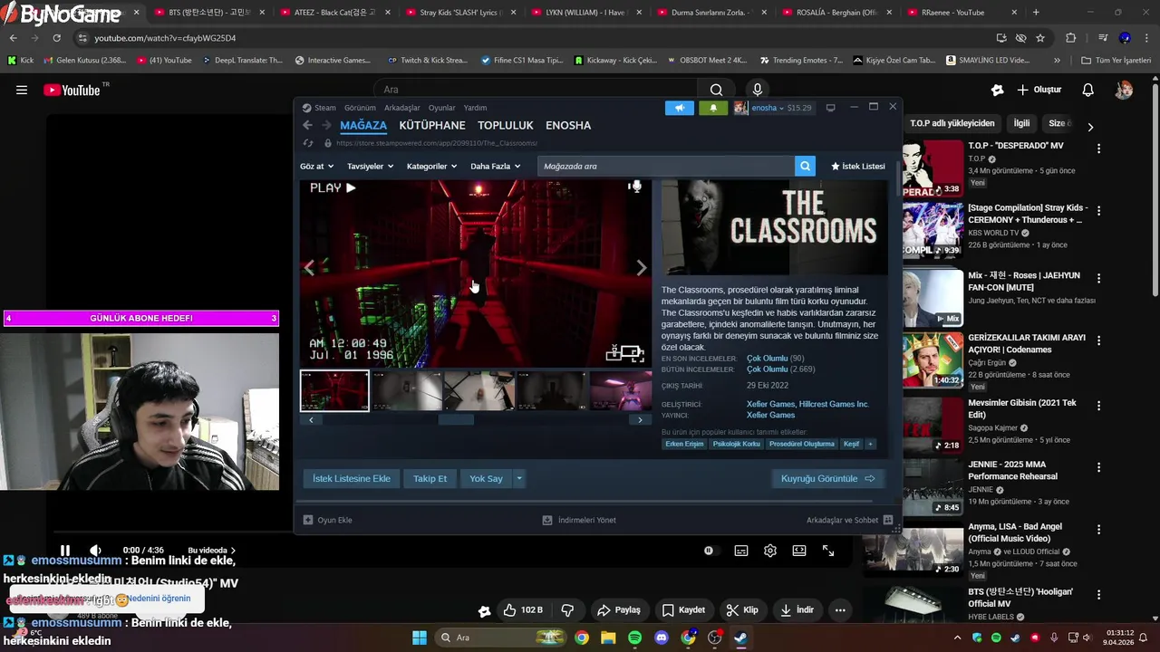This screenshot has width=1160, height=652.
Task: Open YouTube account avatar menu
Action: [x=1124, y=90]
